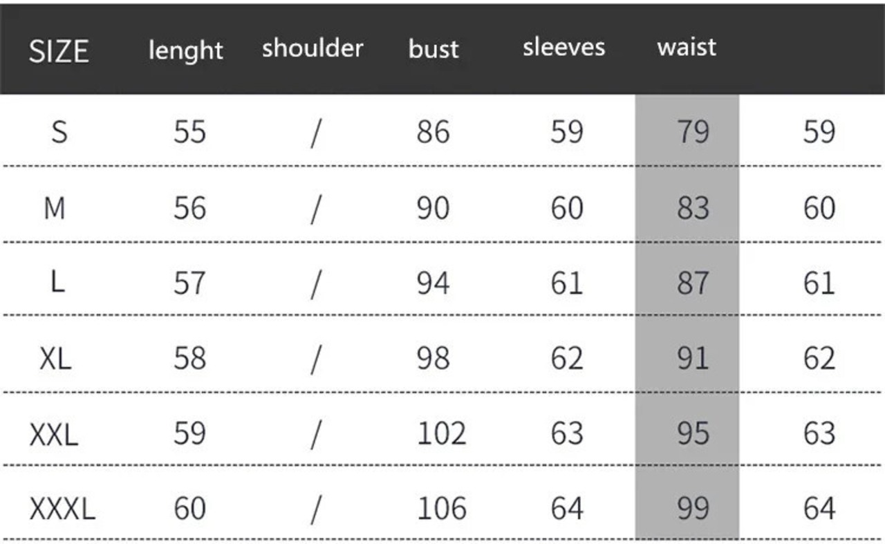Select the sleeves column header
This screenshot has height=544, width=885.
click(563, 47)
